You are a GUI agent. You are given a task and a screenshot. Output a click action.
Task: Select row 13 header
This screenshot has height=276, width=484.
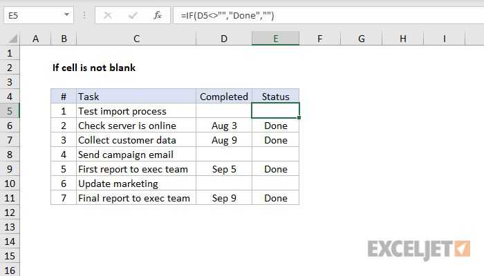point(10,227)
